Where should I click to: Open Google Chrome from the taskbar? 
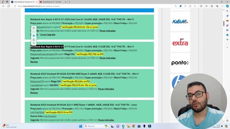134,126
